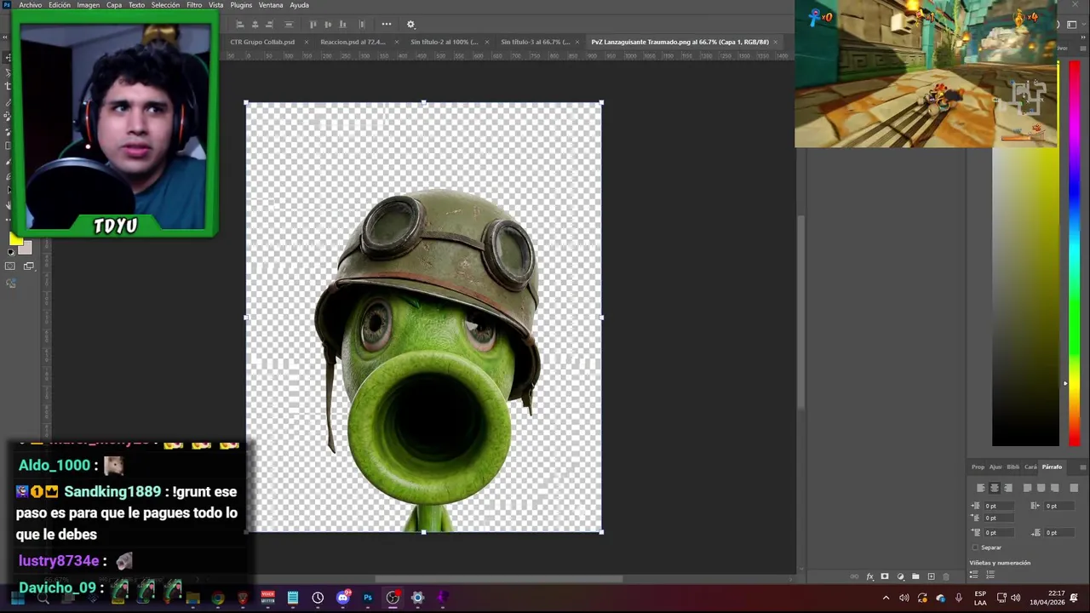
Task: Create a new layer
Action: [x=931, y=576]
